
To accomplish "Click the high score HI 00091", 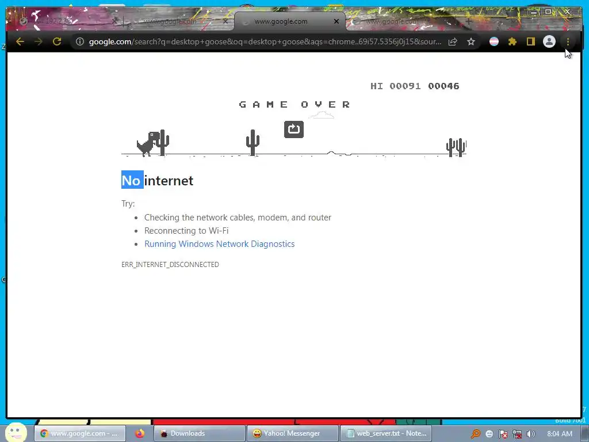I will [x=396, y=86].
